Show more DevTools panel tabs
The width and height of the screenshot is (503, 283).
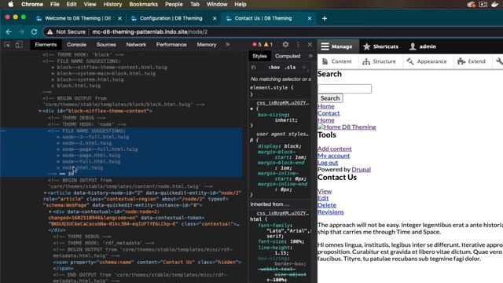227,45
